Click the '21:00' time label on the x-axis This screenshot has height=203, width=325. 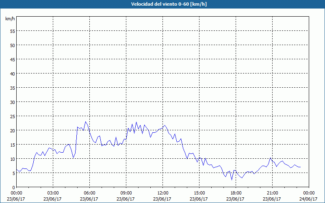(272, 193)
